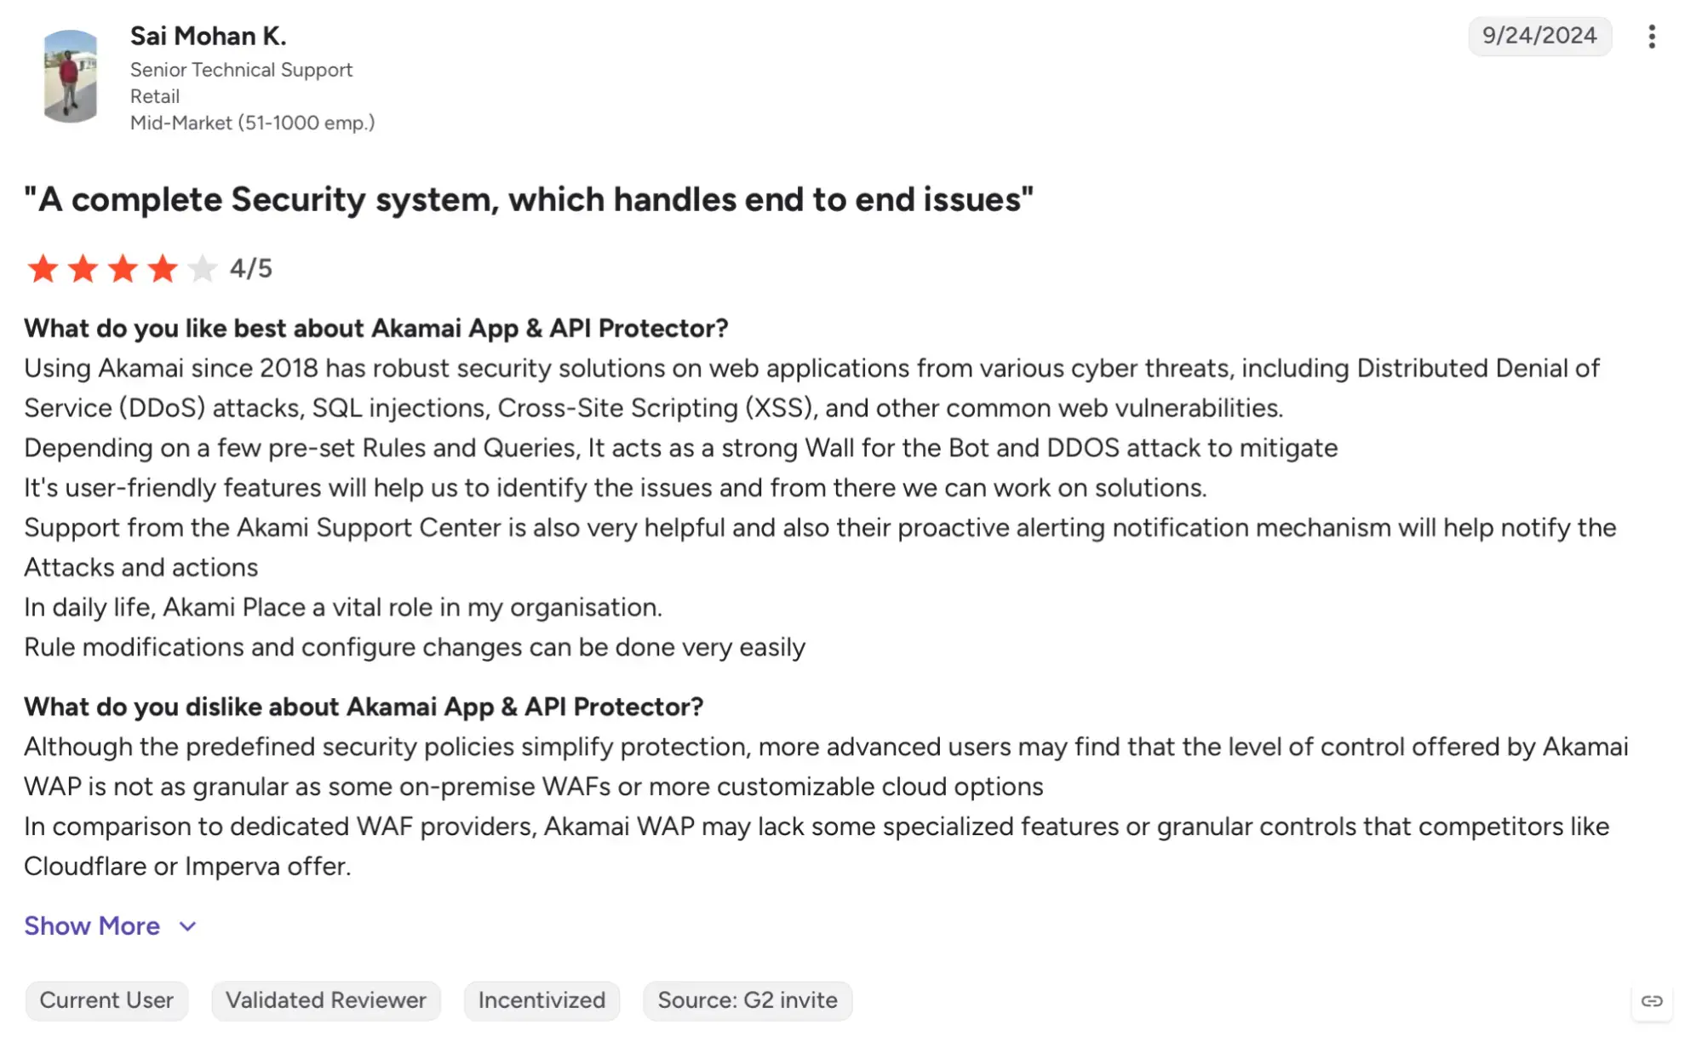
Task: Open the three-dot review options menu
Action: [1651, 37]
